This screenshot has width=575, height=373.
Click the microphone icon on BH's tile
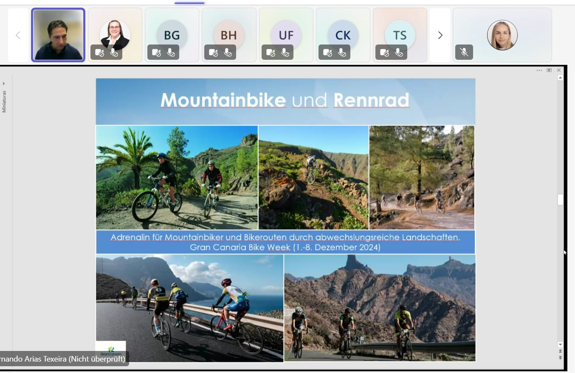(228, 53)
